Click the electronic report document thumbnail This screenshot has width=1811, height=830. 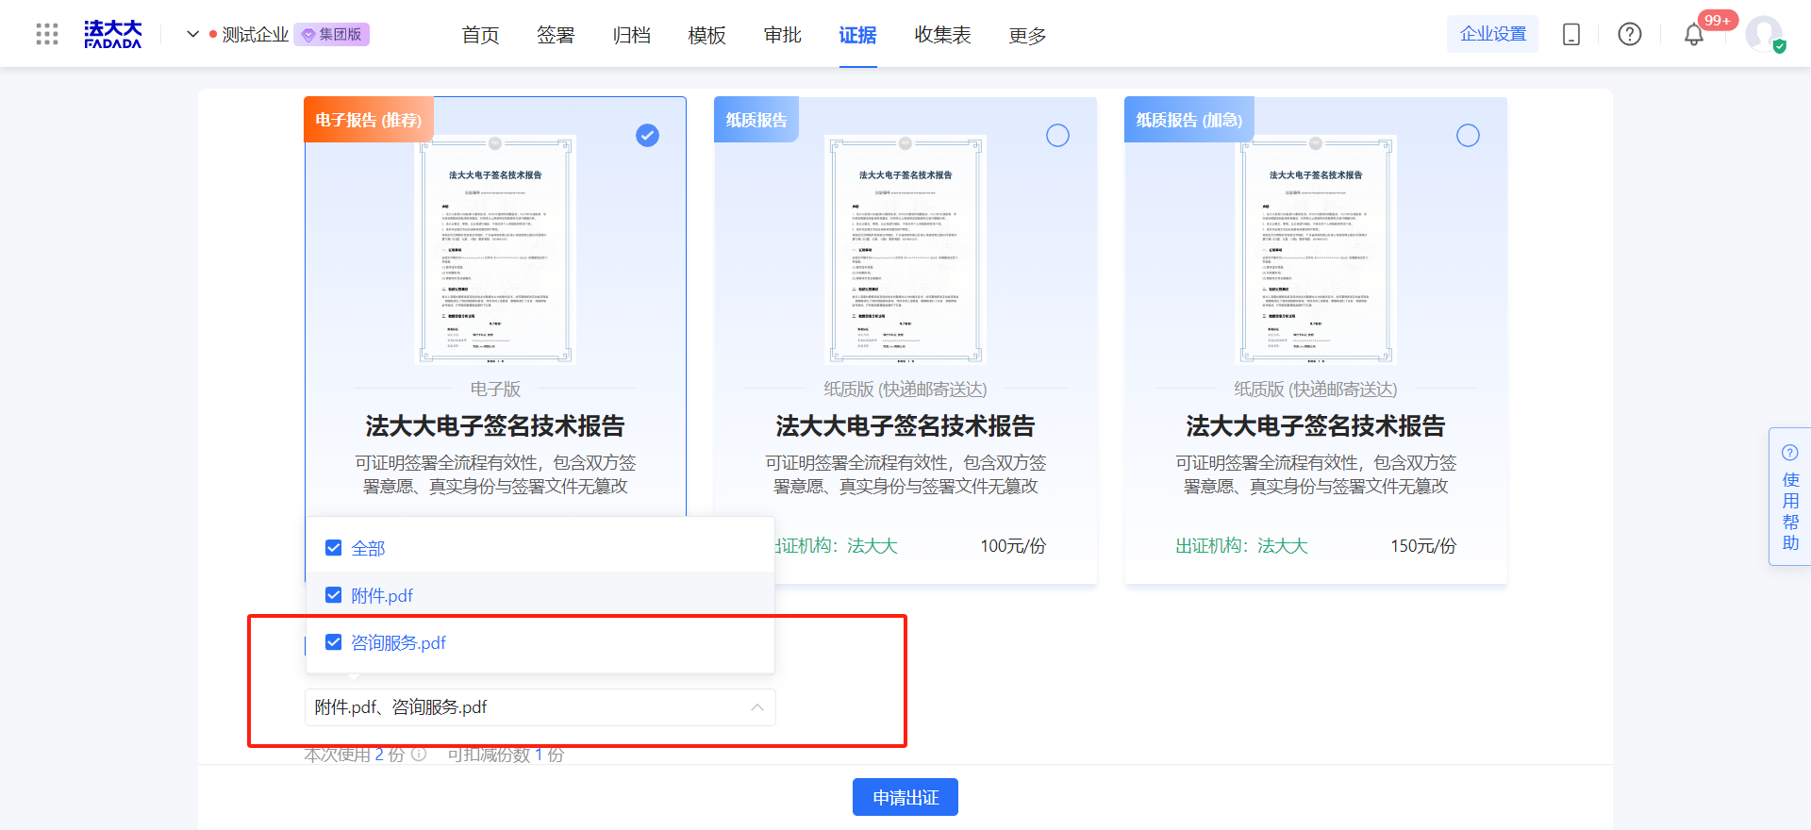(x=495, y=249)
